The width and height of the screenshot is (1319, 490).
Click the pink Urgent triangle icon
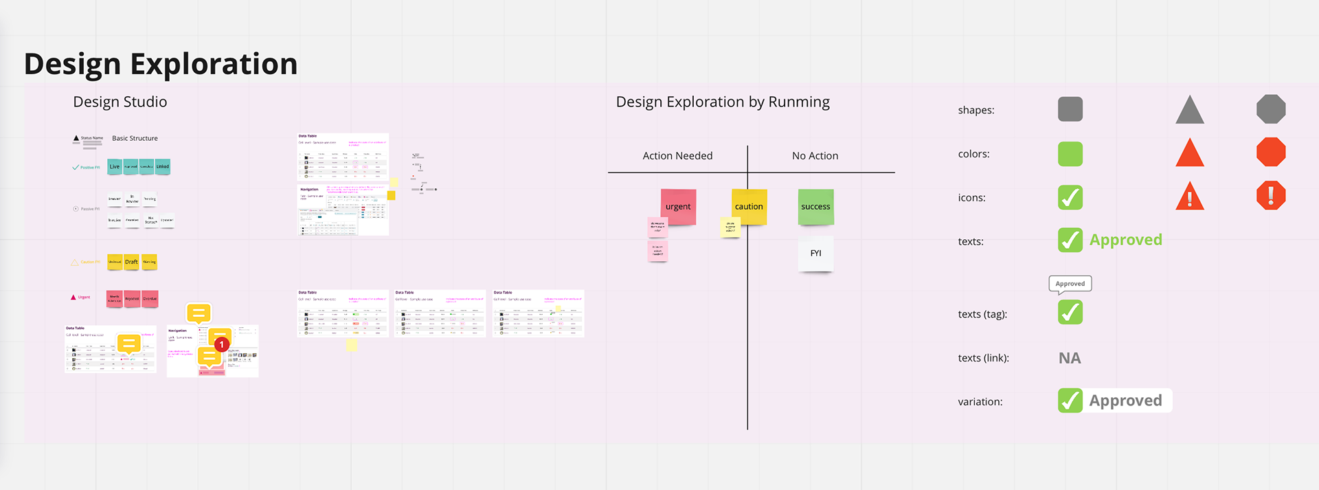[x=74, y=298]
